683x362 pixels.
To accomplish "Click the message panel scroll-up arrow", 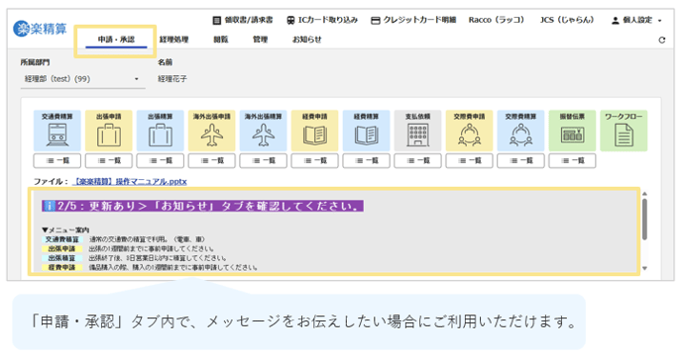I will (644, 194).
